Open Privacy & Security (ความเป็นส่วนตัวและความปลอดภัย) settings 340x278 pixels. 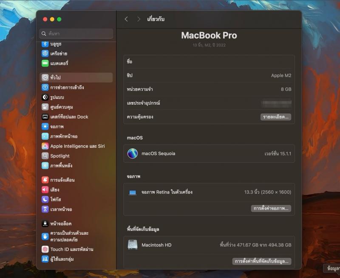coord(76,236)
